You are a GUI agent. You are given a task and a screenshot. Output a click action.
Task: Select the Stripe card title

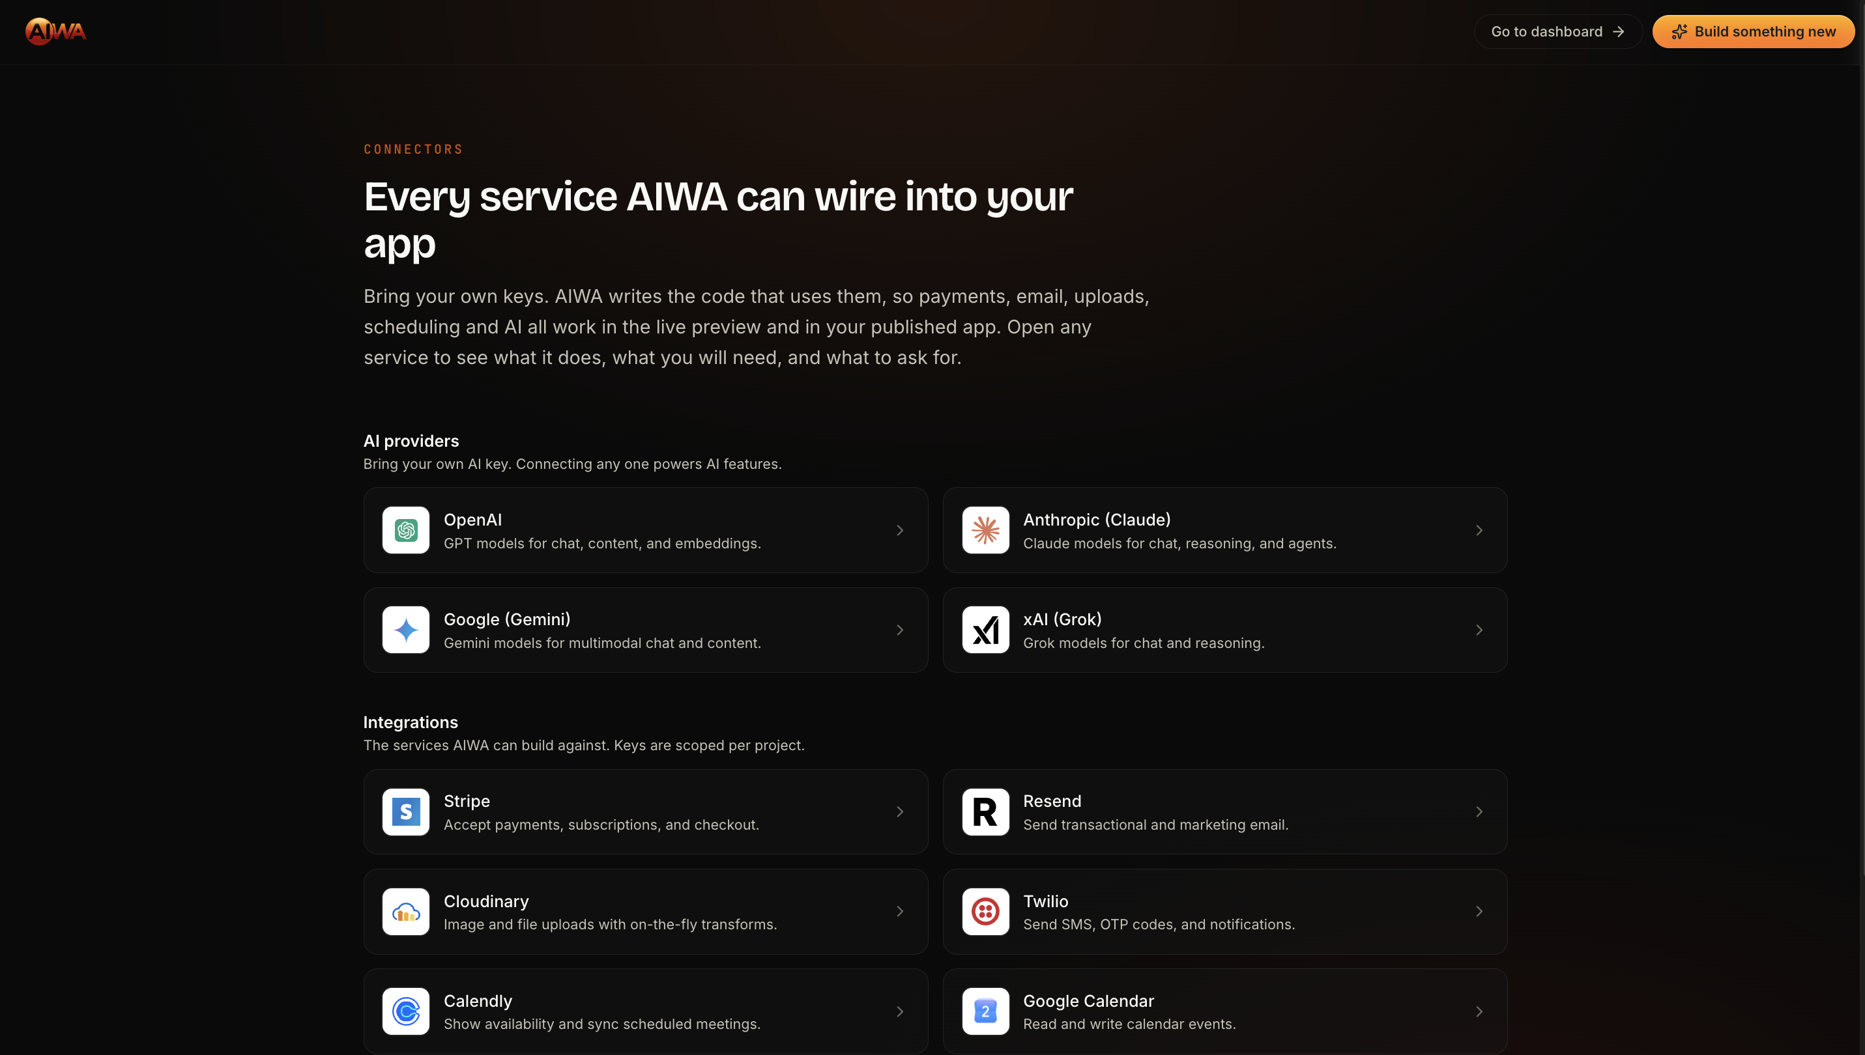(x=467, y=800)
